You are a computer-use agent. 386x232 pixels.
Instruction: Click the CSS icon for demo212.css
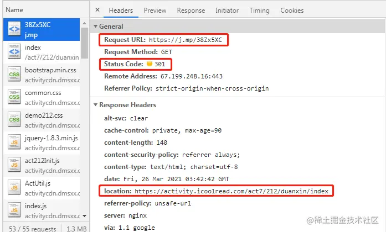pyautogui.click(x=14, y=119)
